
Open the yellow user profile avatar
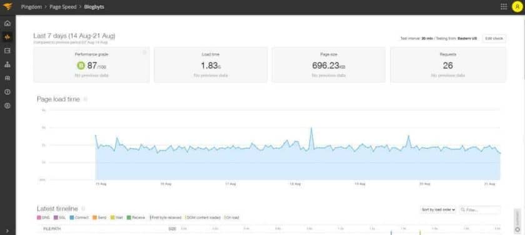pos(517,7)
